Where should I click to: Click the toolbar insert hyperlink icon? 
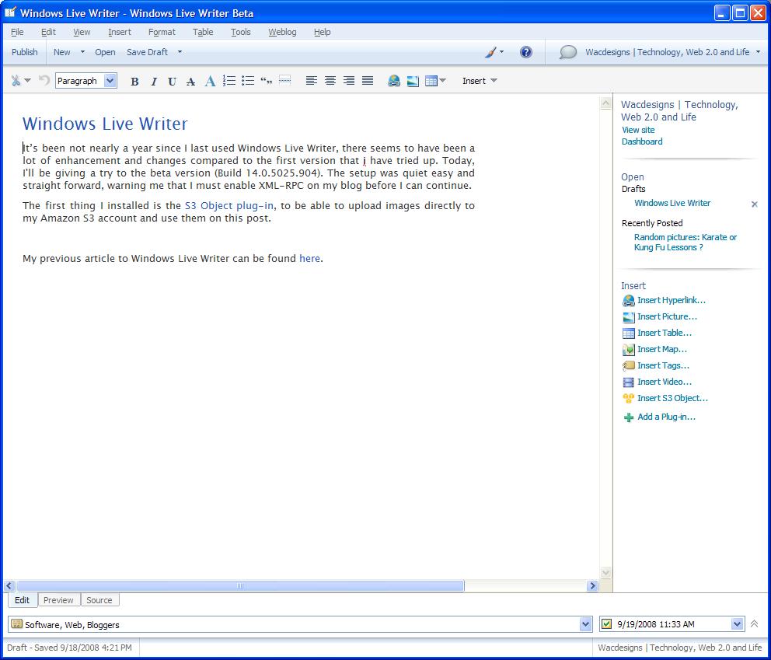[x=394, y=81]
